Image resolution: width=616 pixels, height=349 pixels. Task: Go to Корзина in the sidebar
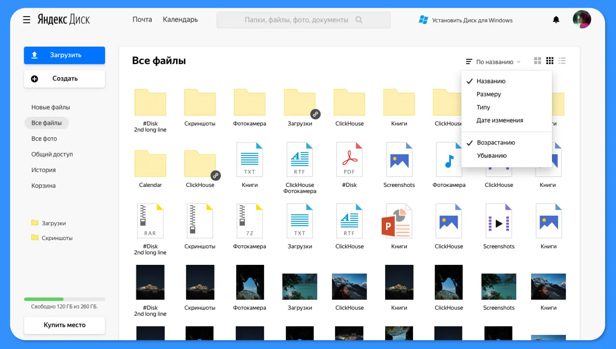coord(43,186)
